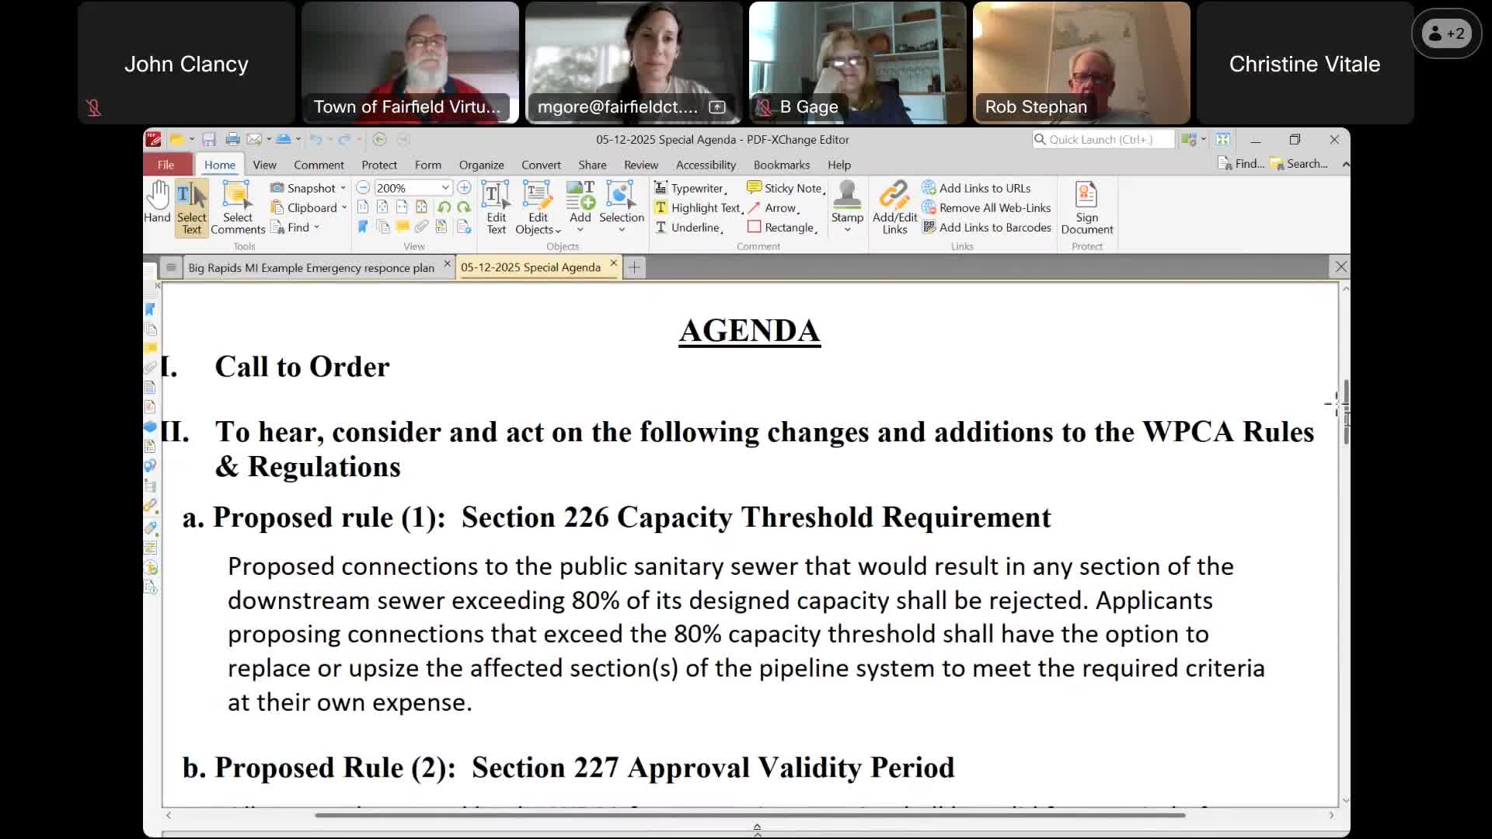Click the Quick Launch search field

click(1103, 139)
